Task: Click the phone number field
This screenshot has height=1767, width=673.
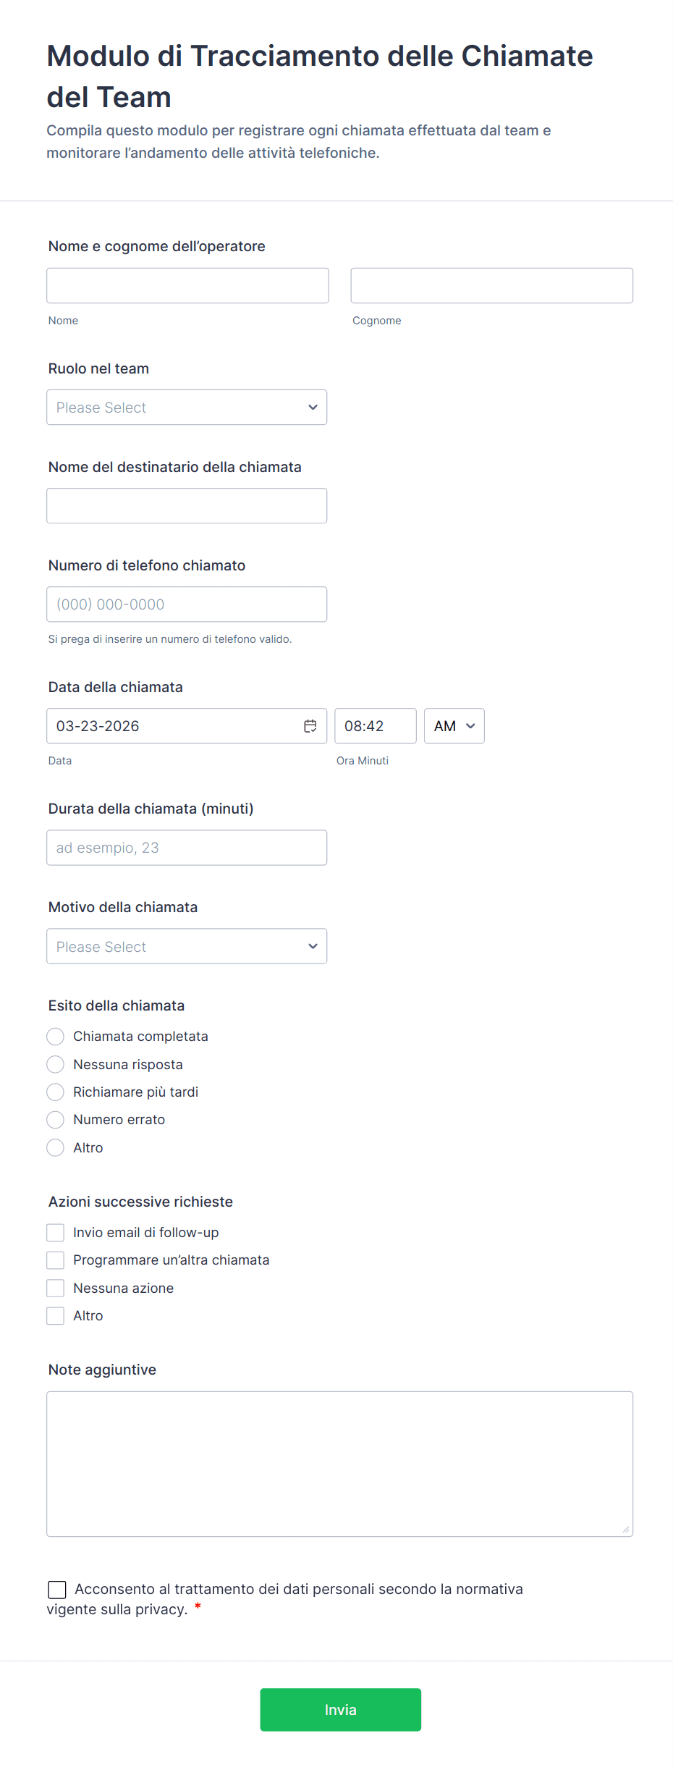Action: (x=187, y=604)
